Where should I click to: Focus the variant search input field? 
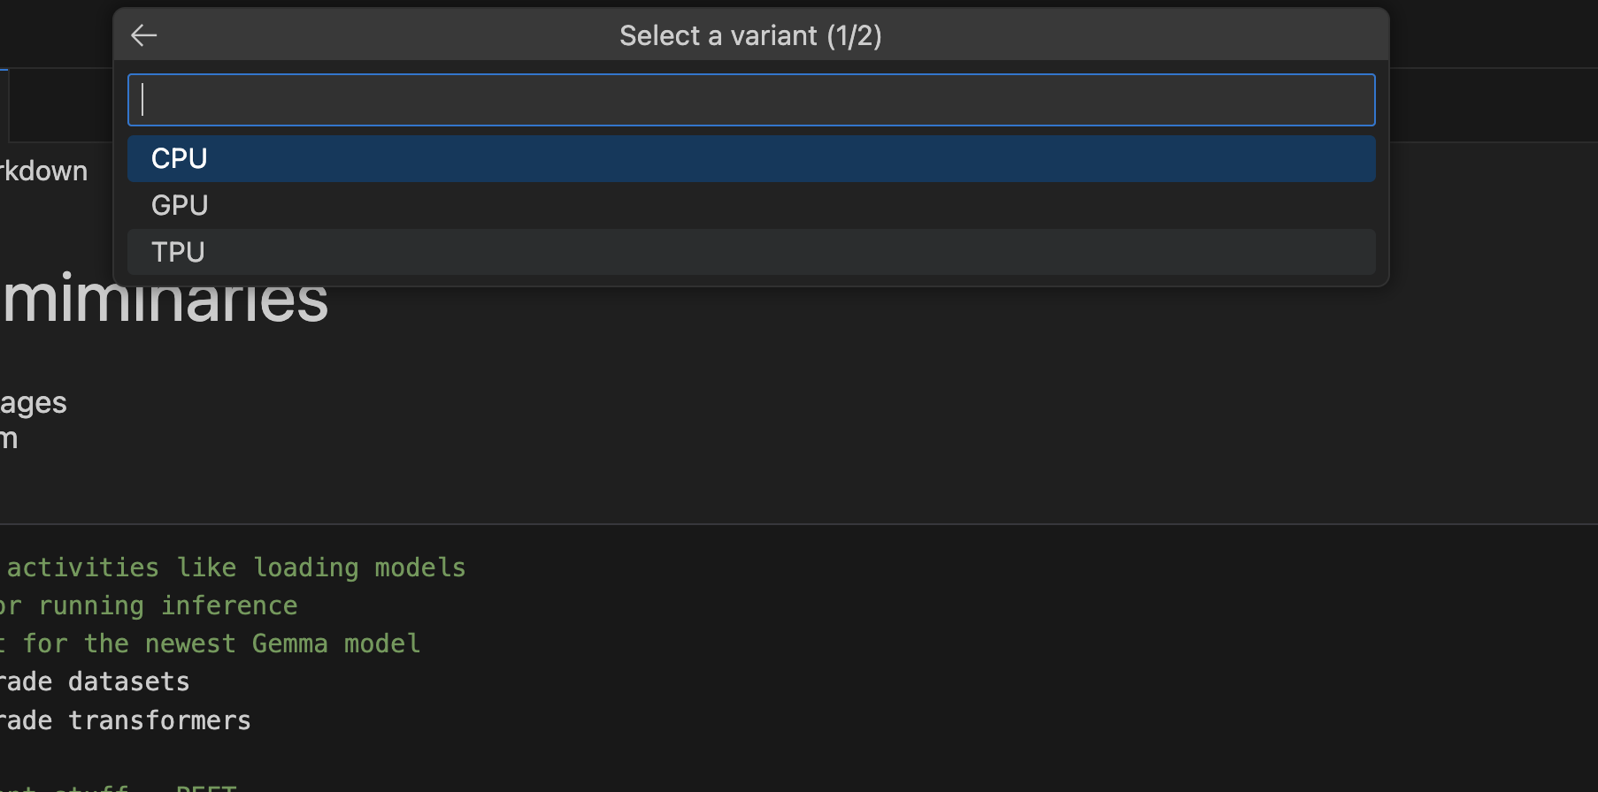click(750, 100)
